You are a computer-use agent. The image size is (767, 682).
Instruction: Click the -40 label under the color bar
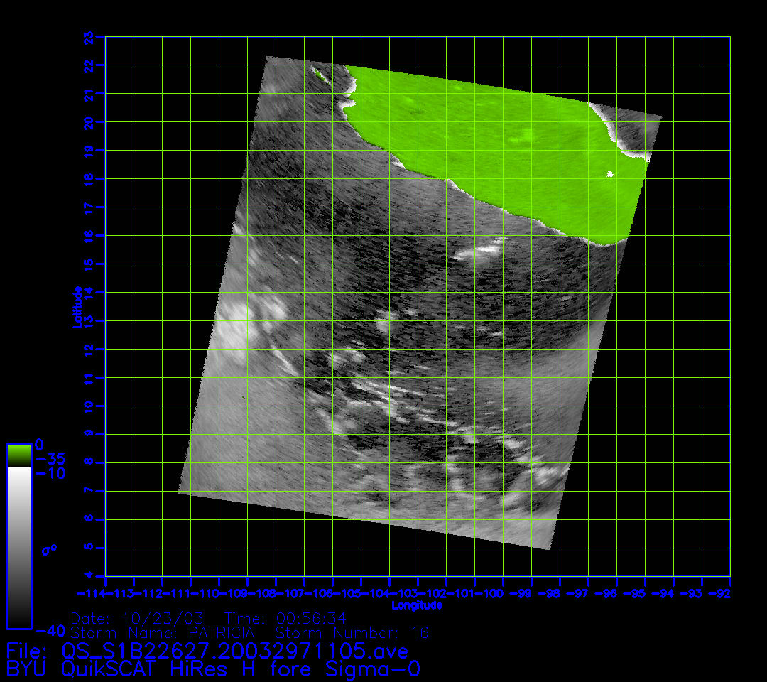[x=50, y=631]
